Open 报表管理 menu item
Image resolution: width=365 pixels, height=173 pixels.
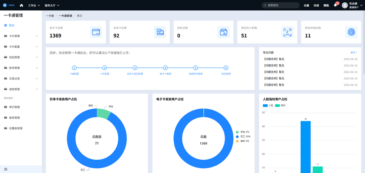(x=21, y=118)
